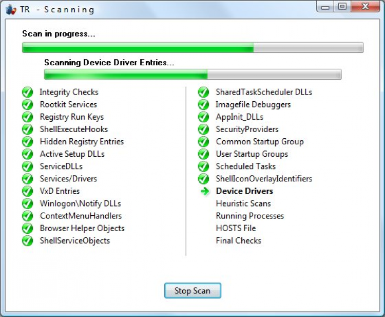
Task: Click the Final Checks label
Action: click(238, 240)
